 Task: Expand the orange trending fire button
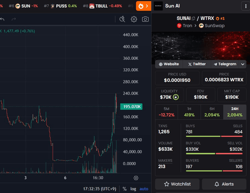(143, 6)
